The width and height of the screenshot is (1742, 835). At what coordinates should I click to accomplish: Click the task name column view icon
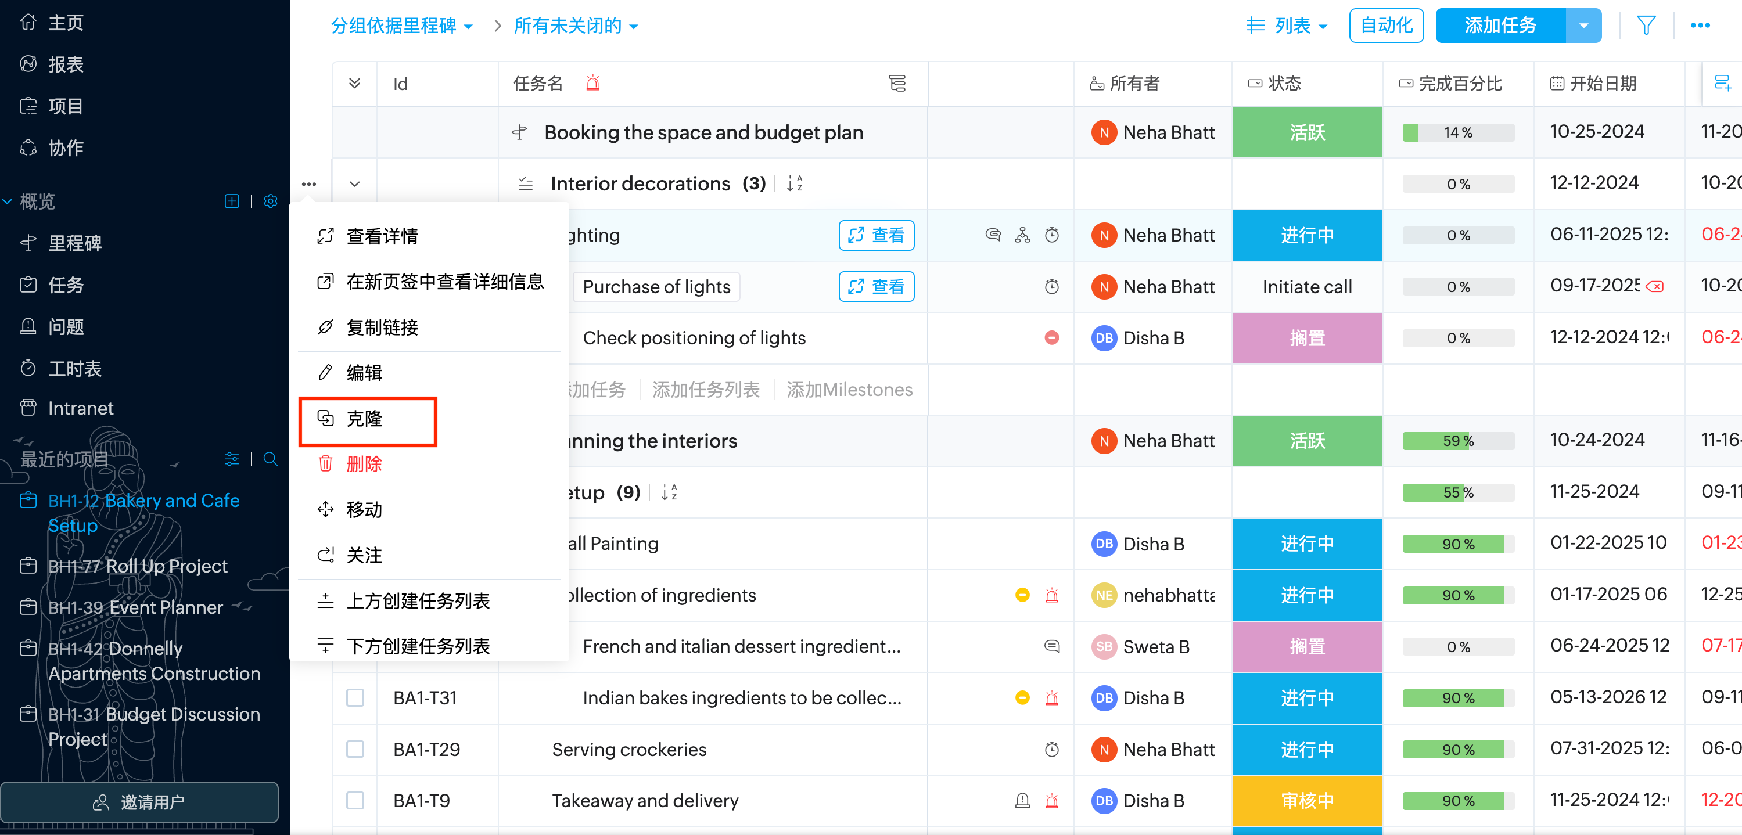pyautogui.click(x=897, y=83)
